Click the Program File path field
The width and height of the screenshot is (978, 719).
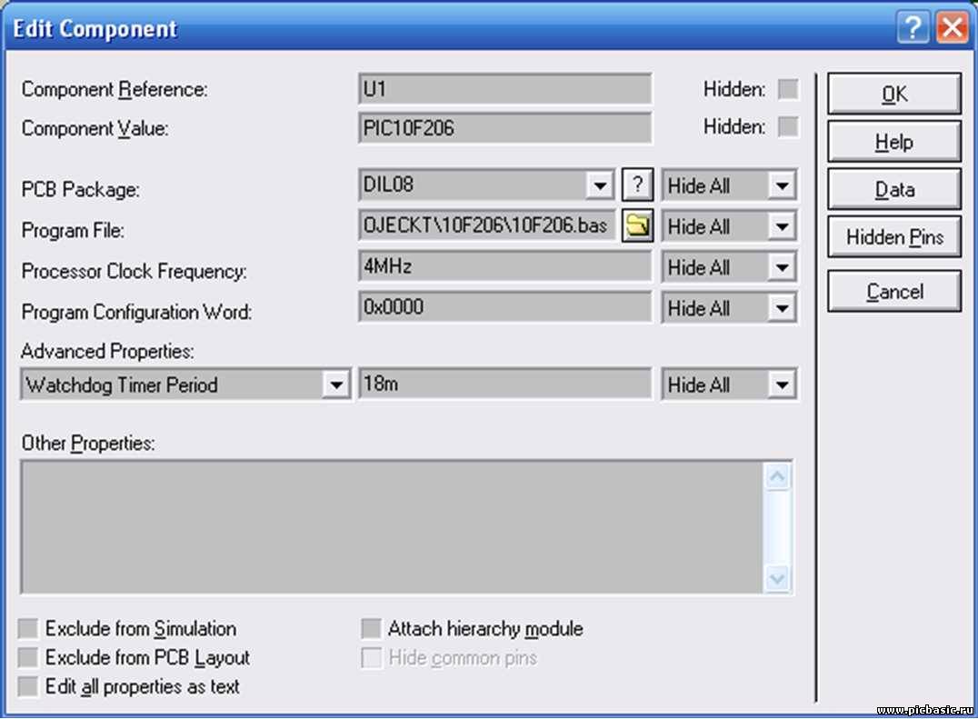point(487,225)
